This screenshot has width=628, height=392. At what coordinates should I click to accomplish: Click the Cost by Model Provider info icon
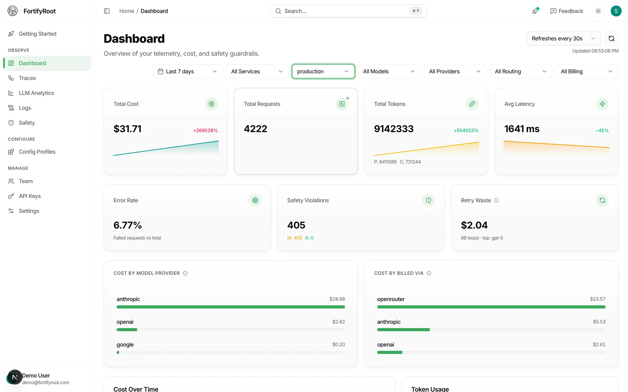coord(185,273)
